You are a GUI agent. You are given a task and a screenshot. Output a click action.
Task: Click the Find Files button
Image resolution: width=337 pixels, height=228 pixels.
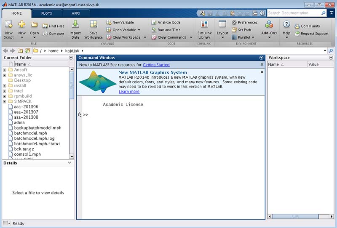coord(53,26)
